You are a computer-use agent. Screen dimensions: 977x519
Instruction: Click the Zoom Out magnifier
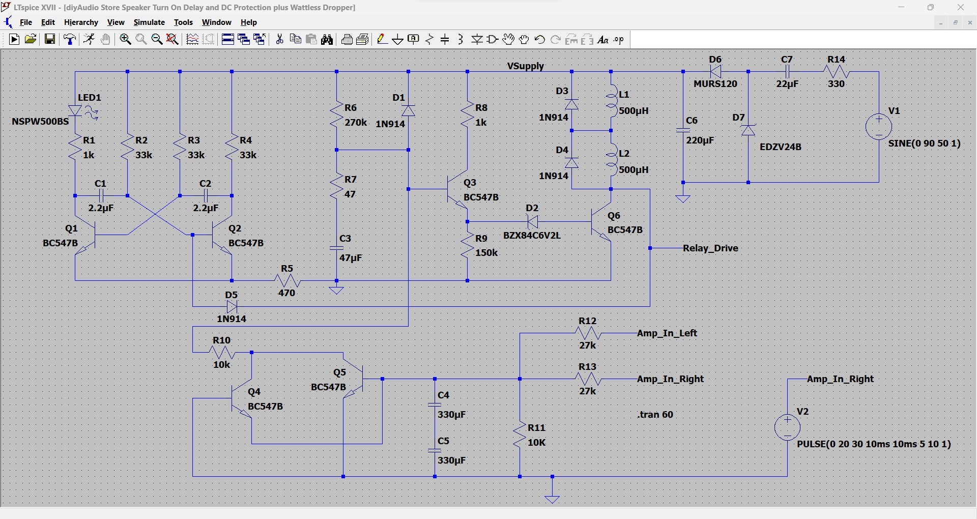coord(157,40)
